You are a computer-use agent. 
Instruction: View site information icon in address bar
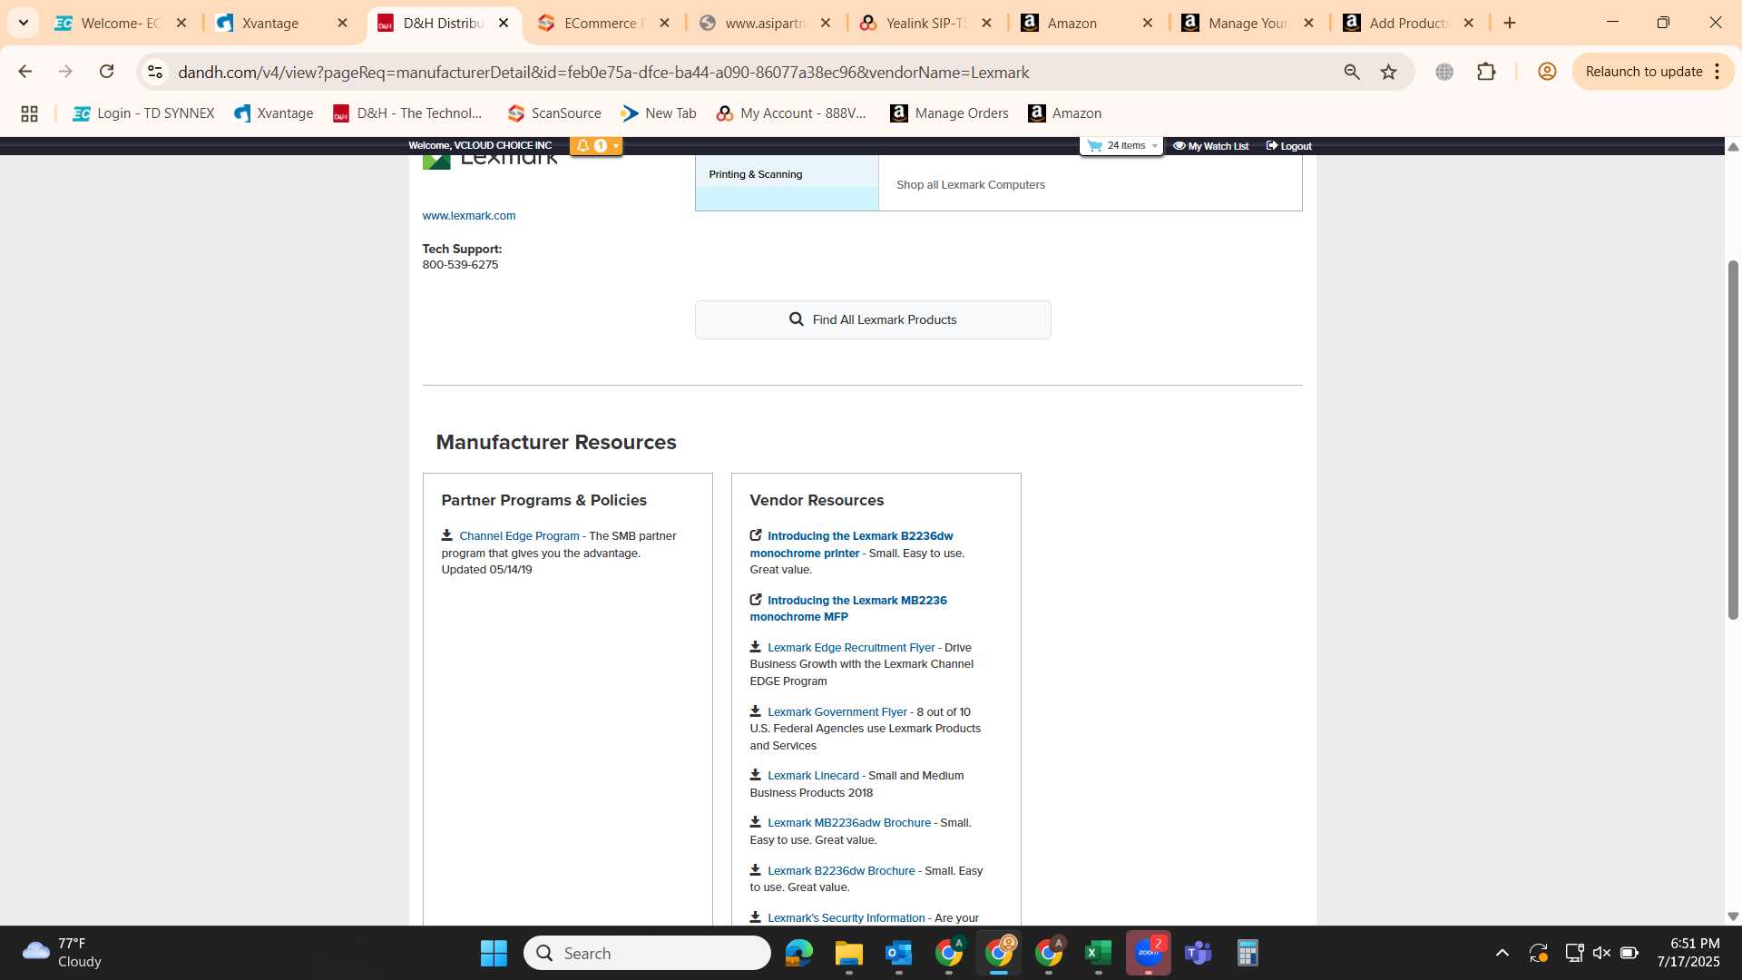155,72
